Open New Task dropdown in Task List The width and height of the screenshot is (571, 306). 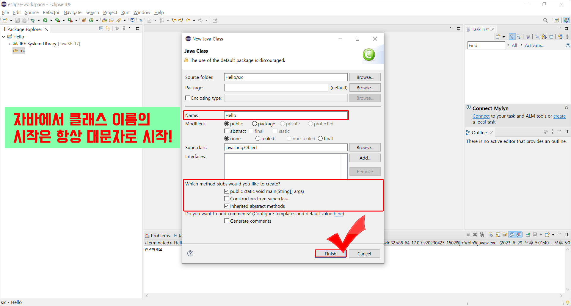coord(503,37)
